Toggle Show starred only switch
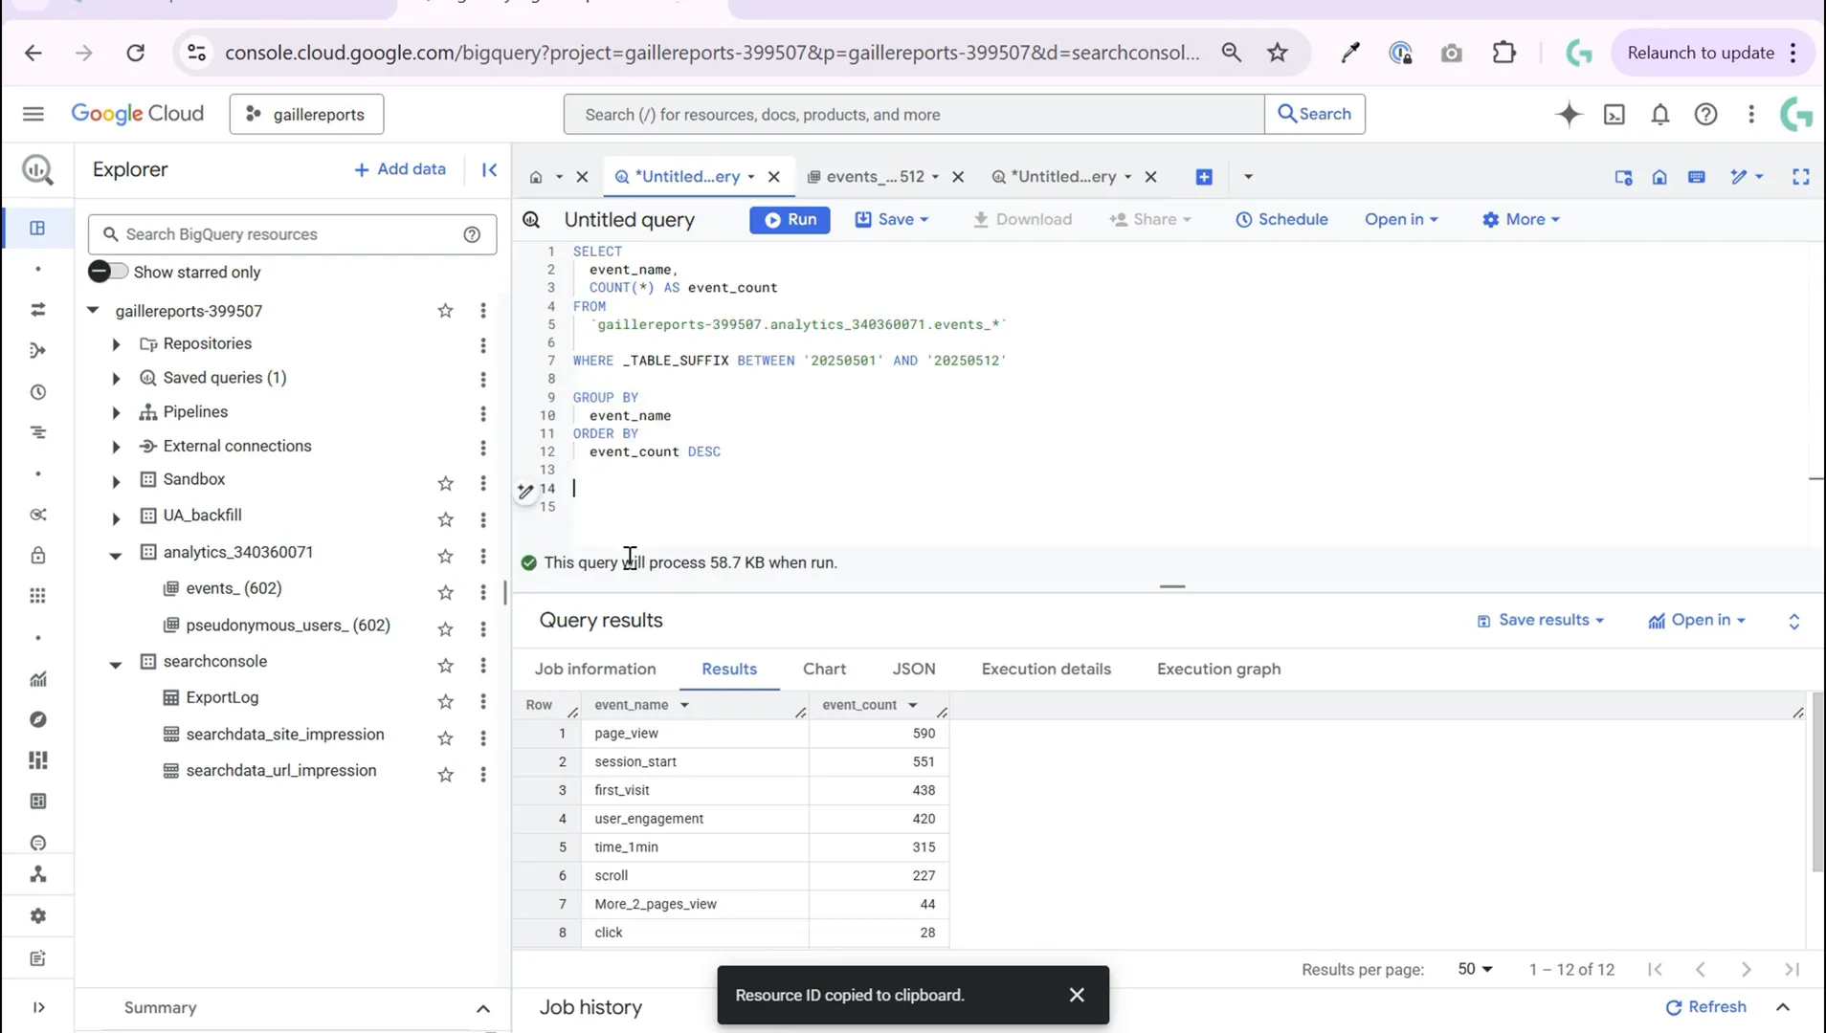Screen dimensions: 1826x1033 click(x=107, y=272)
